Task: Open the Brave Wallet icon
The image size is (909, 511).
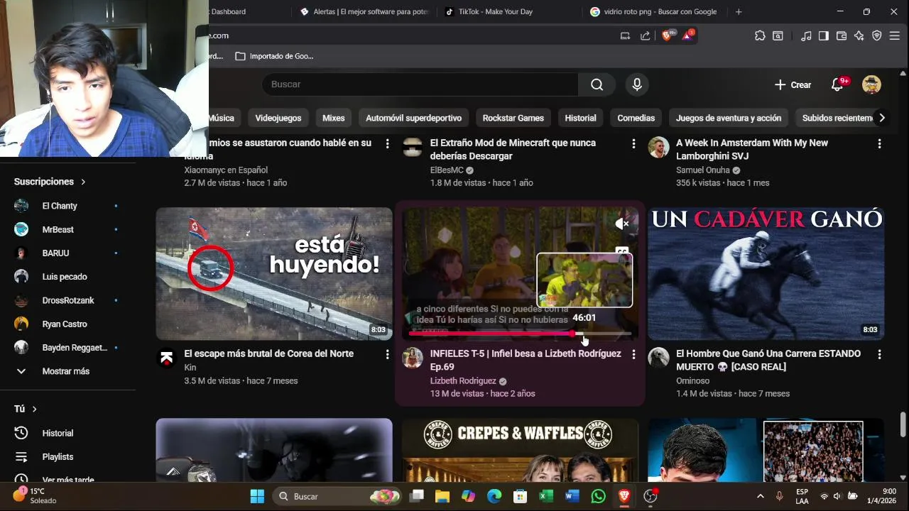Action: coord(842,36)
